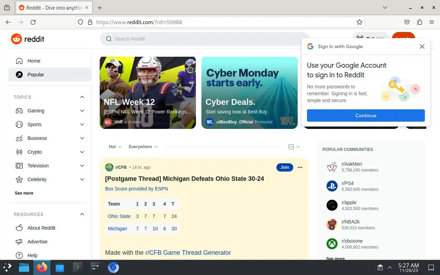
Task: Continue with Google sign in
Action: pos(366,115)
